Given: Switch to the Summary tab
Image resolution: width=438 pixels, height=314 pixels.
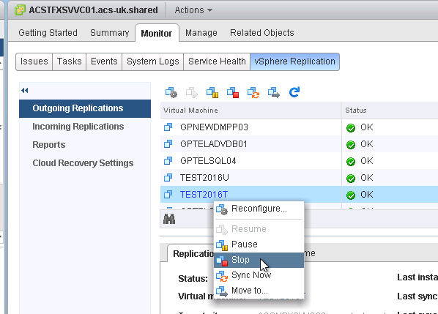Looking at the screenshot, I should pyautogui.click(x=110, y=33).
